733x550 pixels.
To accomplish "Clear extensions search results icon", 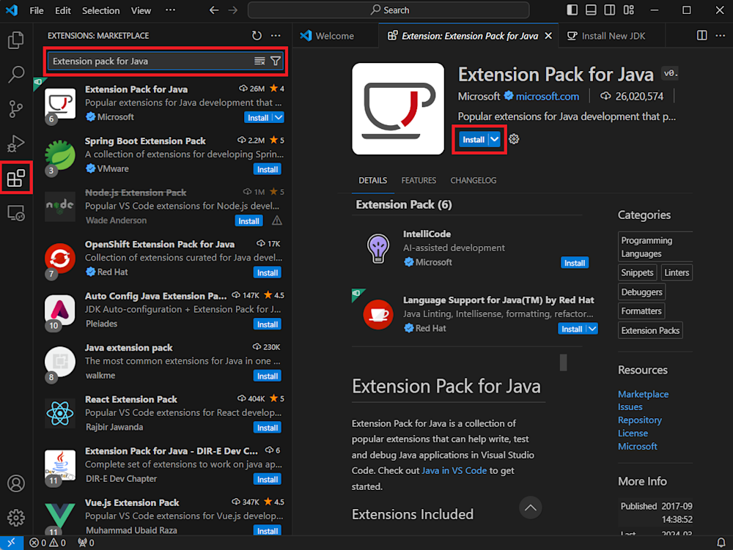I will 259,61.
